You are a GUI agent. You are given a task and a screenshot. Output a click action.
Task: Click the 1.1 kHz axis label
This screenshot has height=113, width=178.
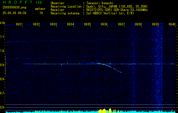[2, 37]
